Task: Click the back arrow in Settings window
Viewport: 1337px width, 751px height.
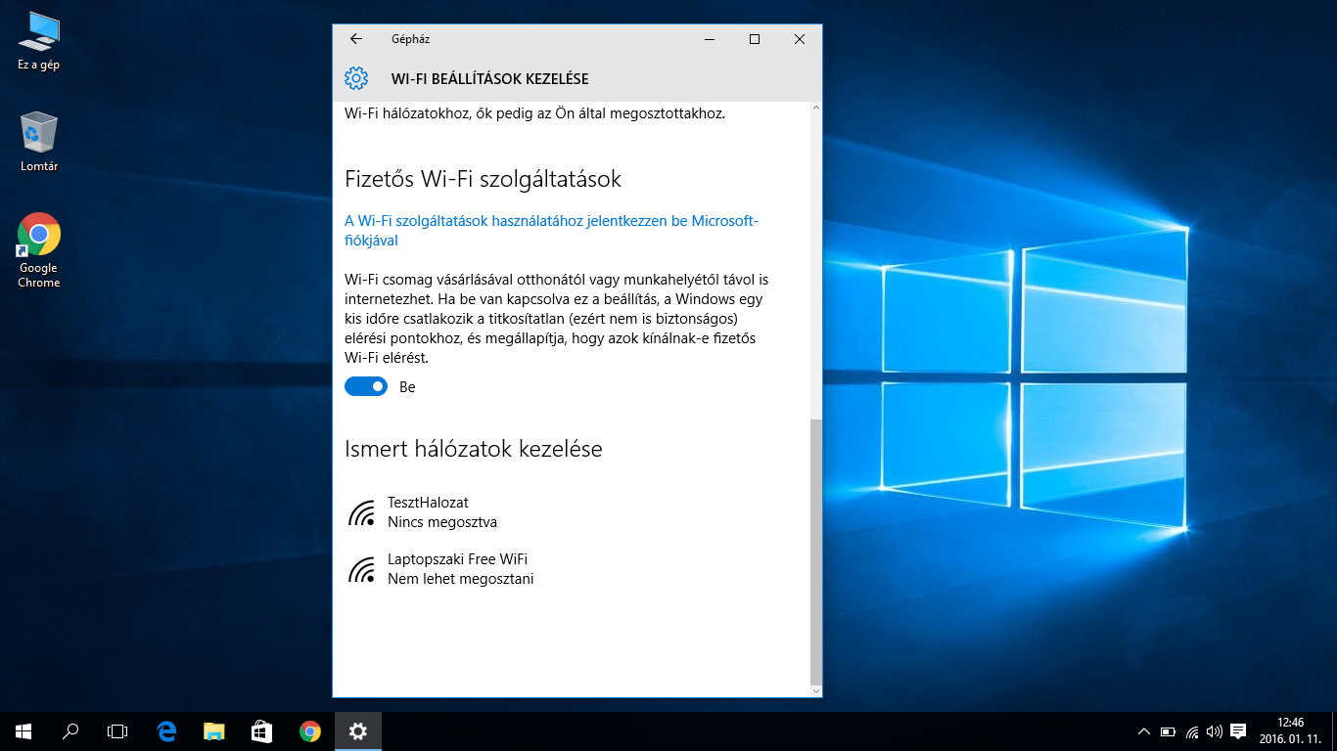Action: 356,39
